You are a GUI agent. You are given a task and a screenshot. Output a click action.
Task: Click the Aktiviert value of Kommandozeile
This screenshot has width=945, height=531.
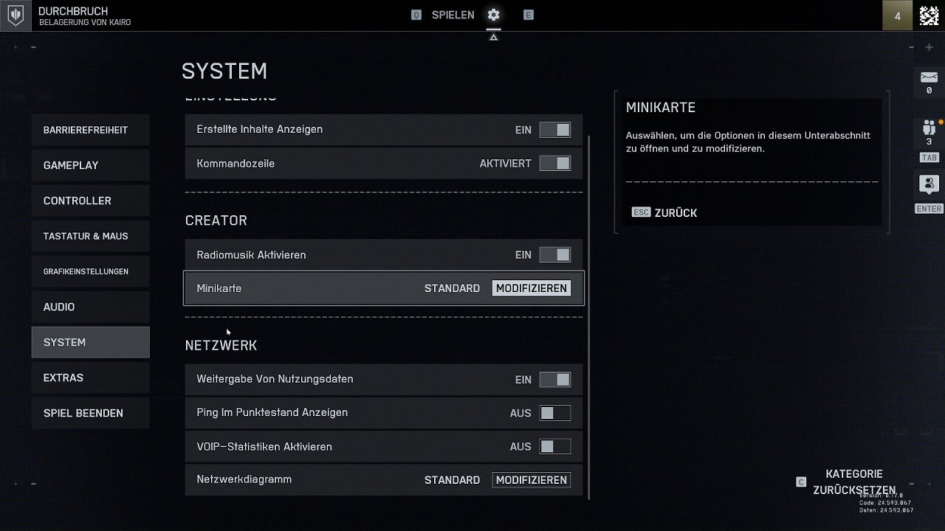(506, 164)
